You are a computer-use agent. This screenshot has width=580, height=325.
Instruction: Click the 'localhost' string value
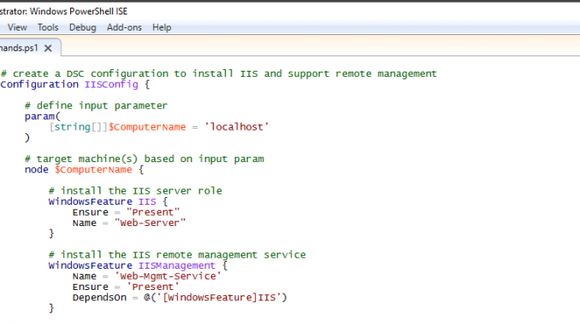click(x=237, y=127)
